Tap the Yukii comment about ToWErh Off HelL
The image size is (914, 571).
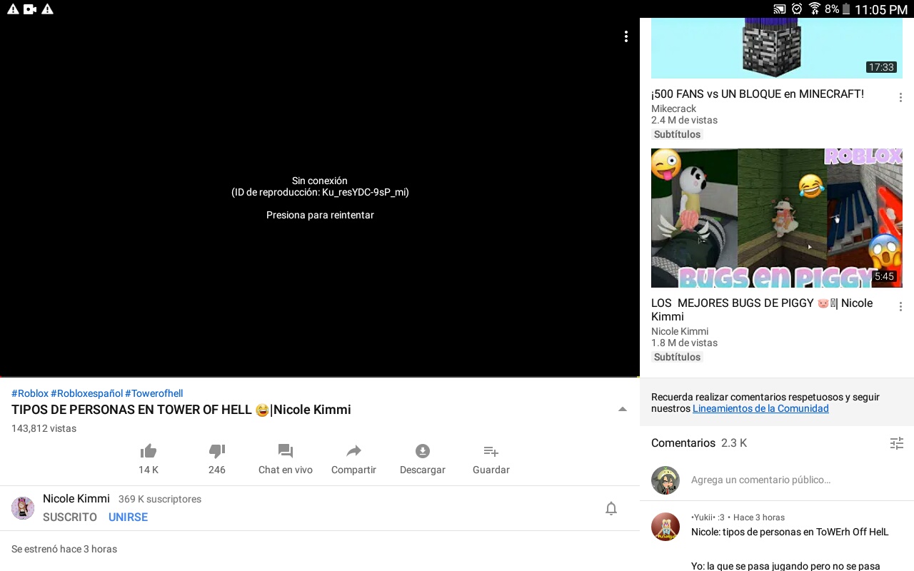click(x=790, y=532)
